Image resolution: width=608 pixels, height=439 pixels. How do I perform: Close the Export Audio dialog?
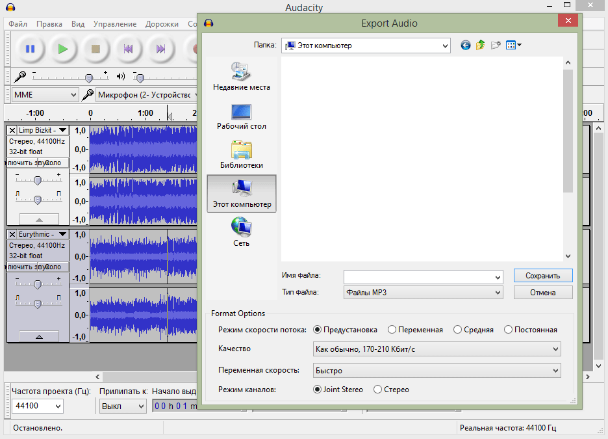point(568,20)
